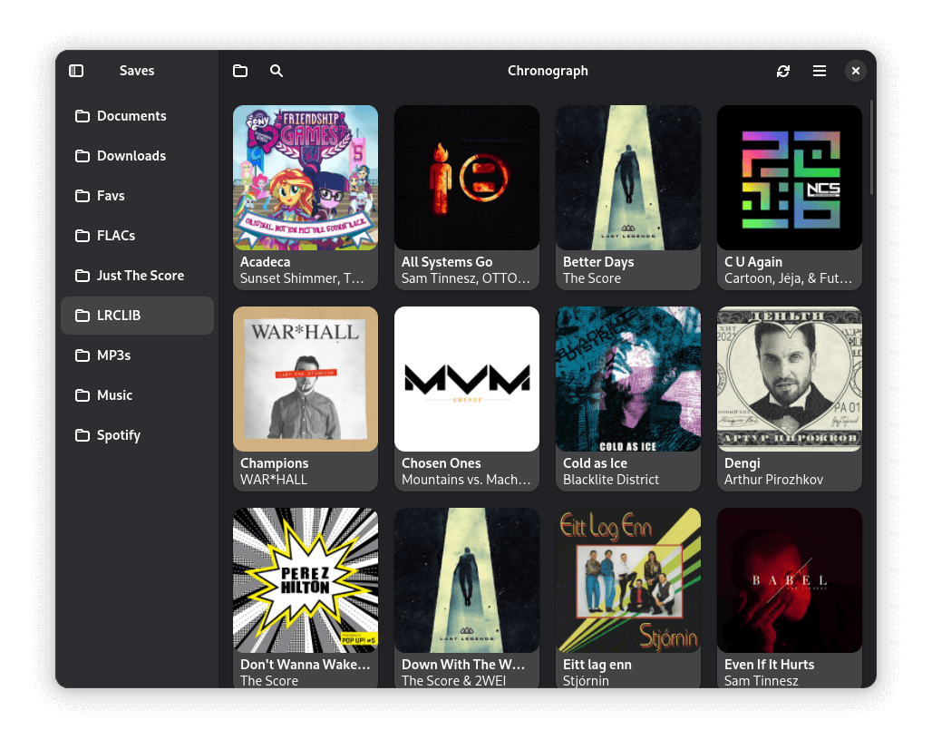Click the library vertical scrollbar
The width and height of the screenshot is (932, 749).
(871, 148)
